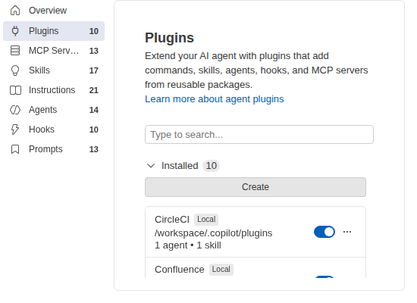Click the Plugins plug icon
The width and height of the screenshot is (417, 303).
pos(15,31)
